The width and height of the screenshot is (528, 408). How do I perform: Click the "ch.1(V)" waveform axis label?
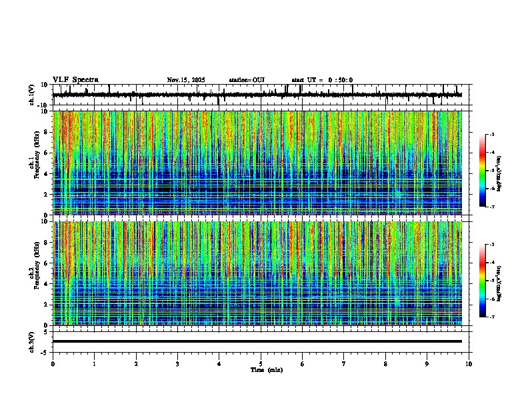(x=32, y=95)
